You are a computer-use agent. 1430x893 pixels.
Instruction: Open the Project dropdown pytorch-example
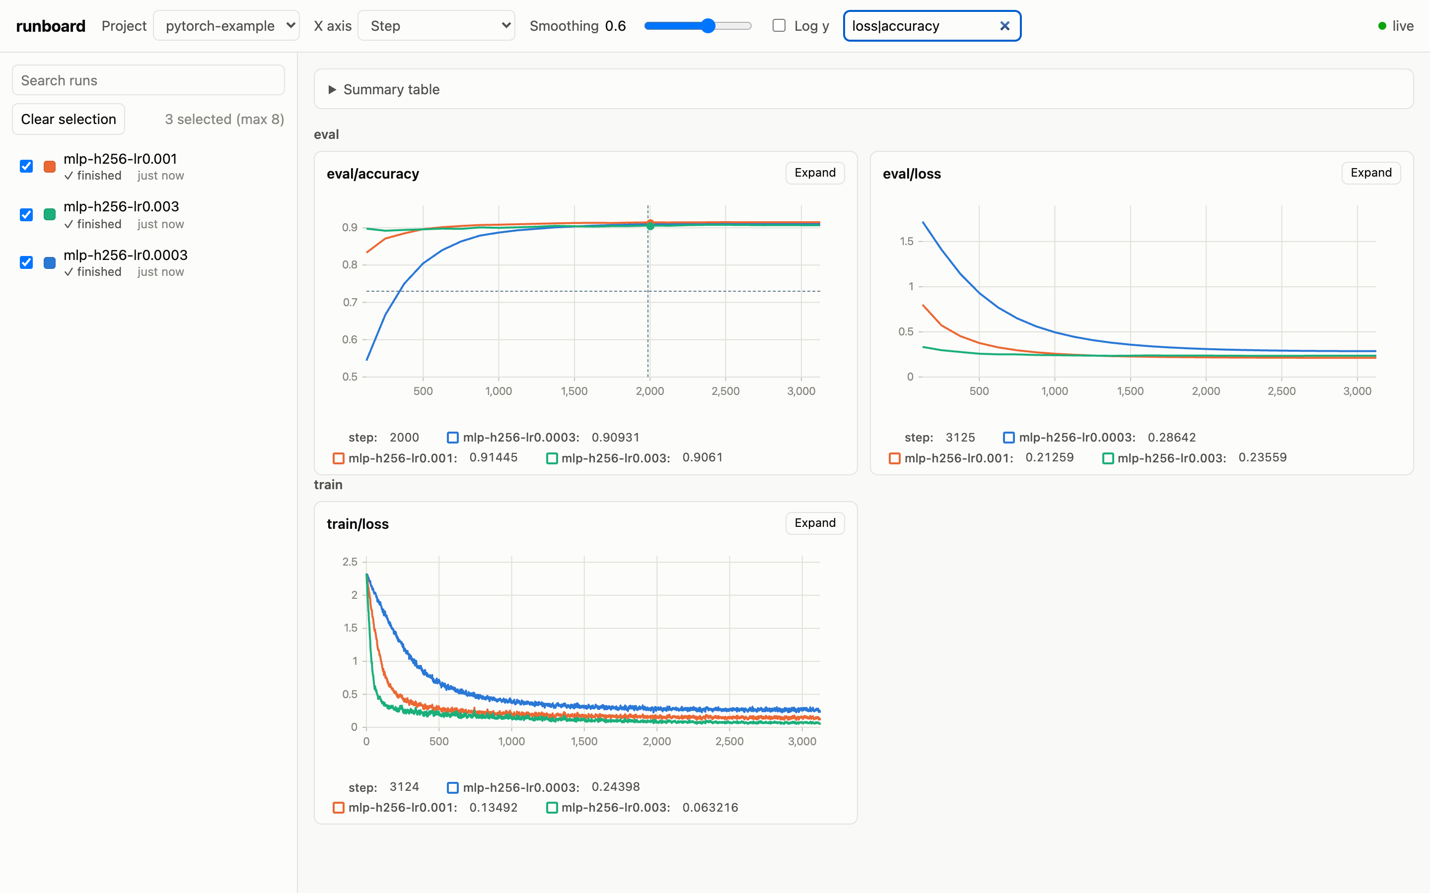point(226,26)
